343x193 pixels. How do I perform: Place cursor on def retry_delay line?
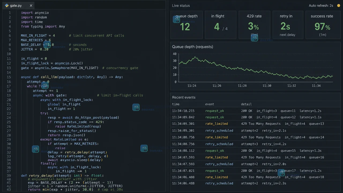(62, 176)
